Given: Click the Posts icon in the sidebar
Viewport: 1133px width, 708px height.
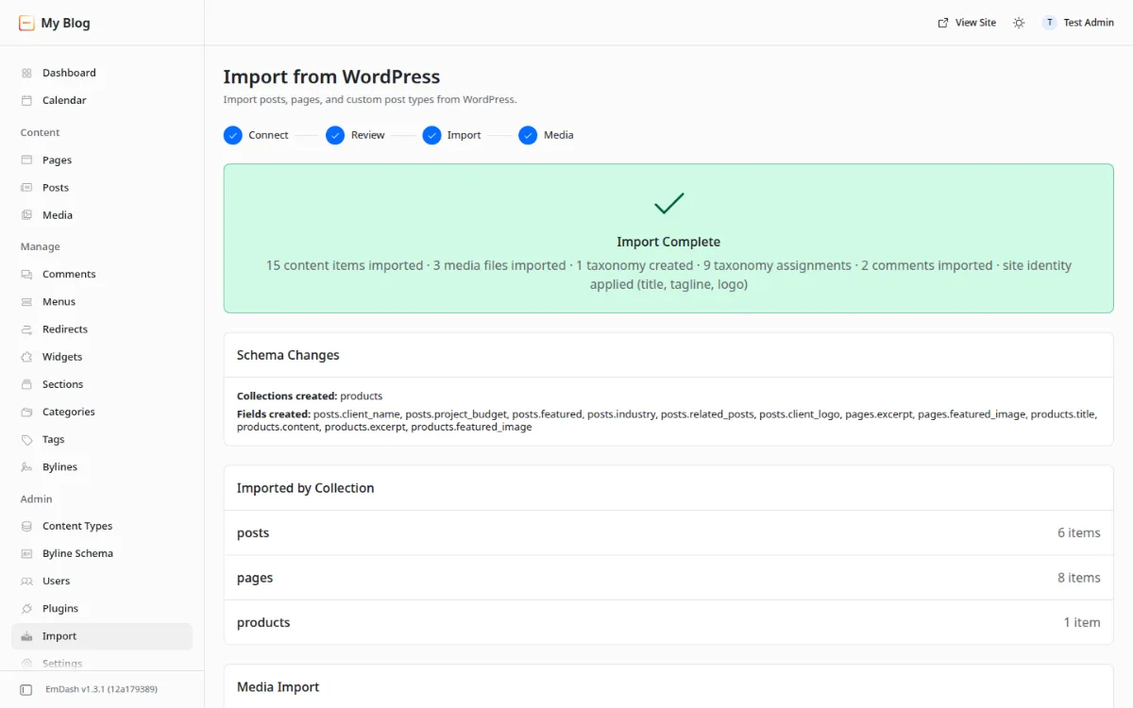Looking at the screenshot, I should click(x=26, y=188).
